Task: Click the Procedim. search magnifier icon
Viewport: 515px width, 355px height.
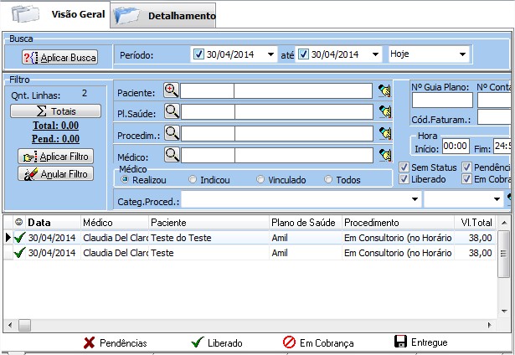Action: [x=172, y=132]
